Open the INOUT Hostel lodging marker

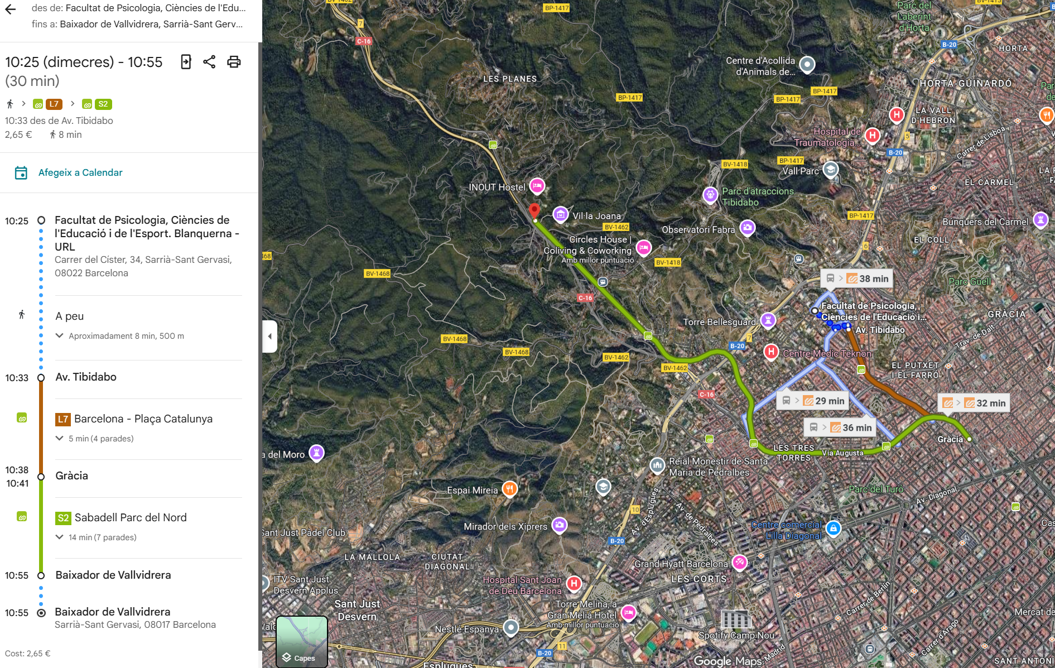[537, 186]
